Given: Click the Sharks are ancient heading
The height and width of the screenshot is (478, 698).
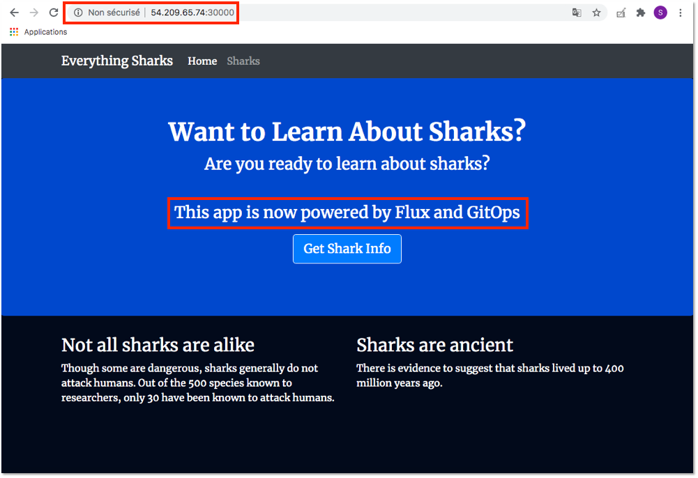Looking at the screenshot, I should click(435, 345).
